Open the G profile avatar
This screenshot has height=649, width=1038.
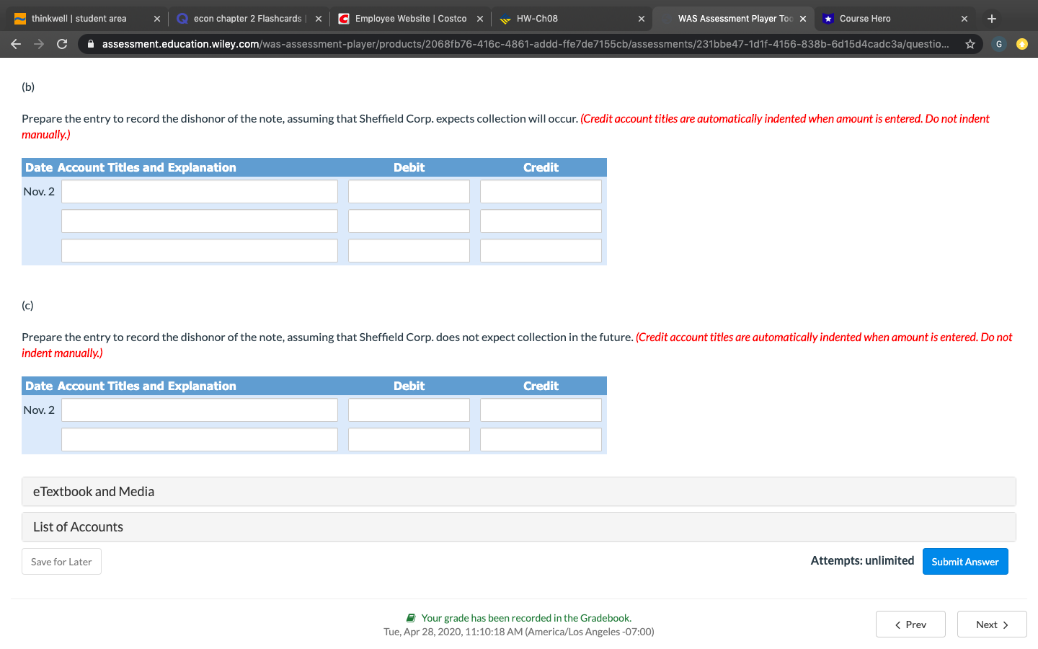pyautogui.click(x=999, y=44)
